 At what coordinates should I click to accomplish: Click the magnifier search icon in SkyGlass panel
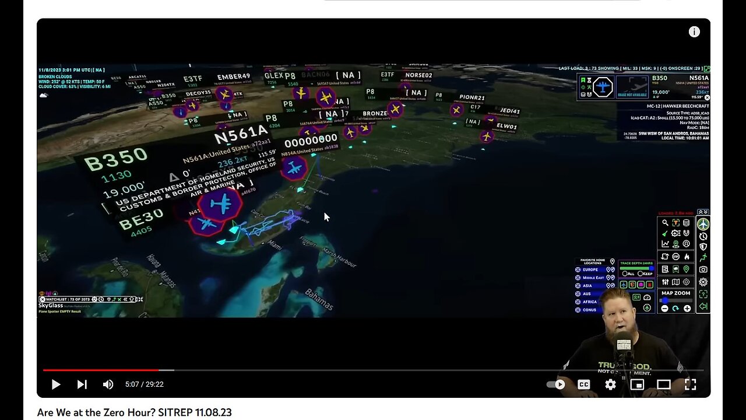tap(665, 223)
